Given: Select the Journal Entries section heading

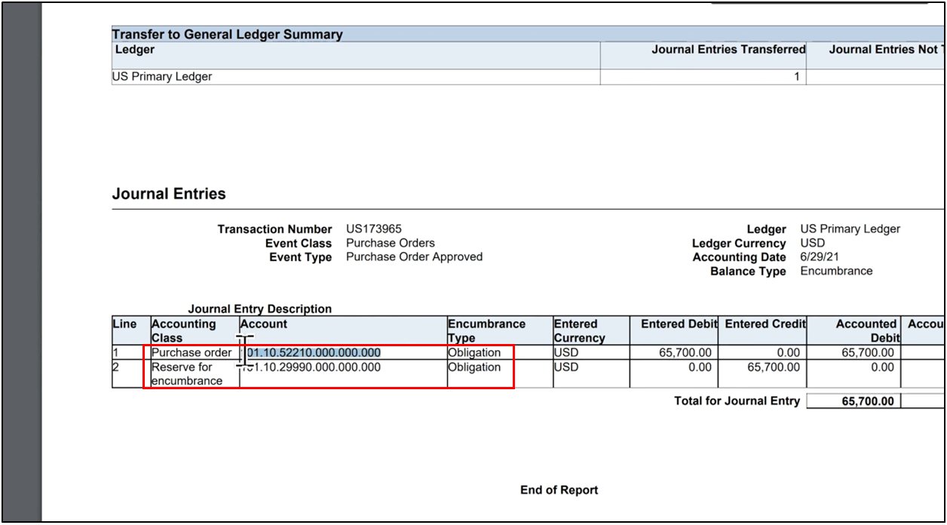Looking at the screenshot, I should 169,194.
